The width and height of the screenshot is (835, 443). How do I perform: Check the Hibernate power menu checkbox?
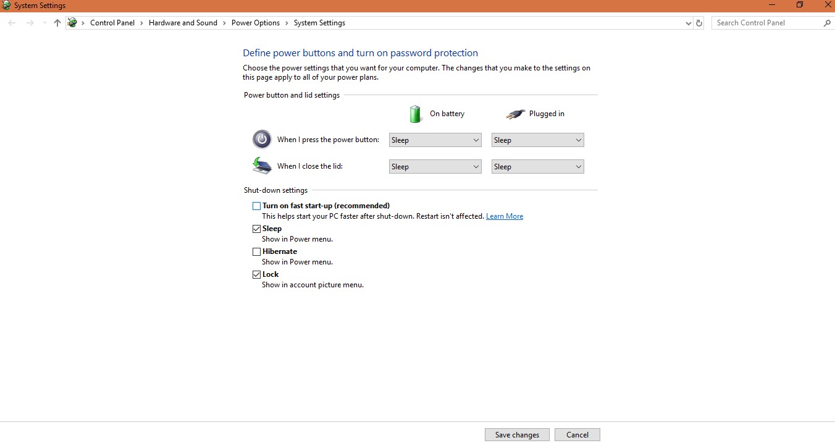pyautogui.click(x=256, y=251)
